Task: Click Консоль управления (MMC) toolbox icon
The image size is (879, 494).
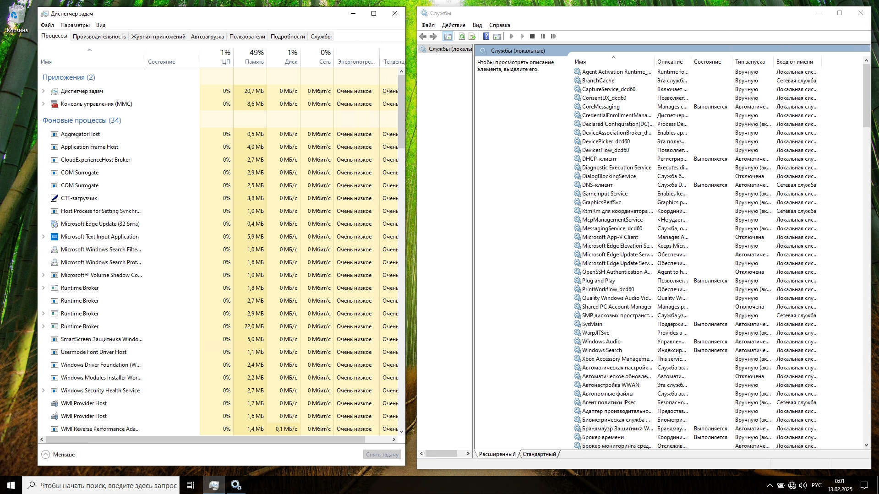Action: tap(55, 104)
